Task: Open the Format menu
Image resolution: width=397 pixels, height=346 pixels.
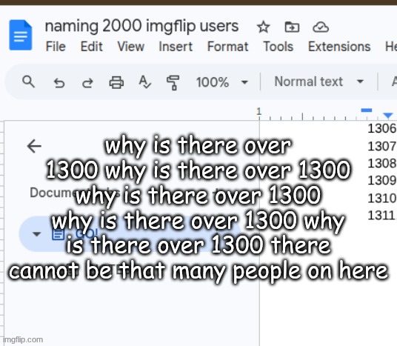Action: pyautogui.click(x=227, y=47)
